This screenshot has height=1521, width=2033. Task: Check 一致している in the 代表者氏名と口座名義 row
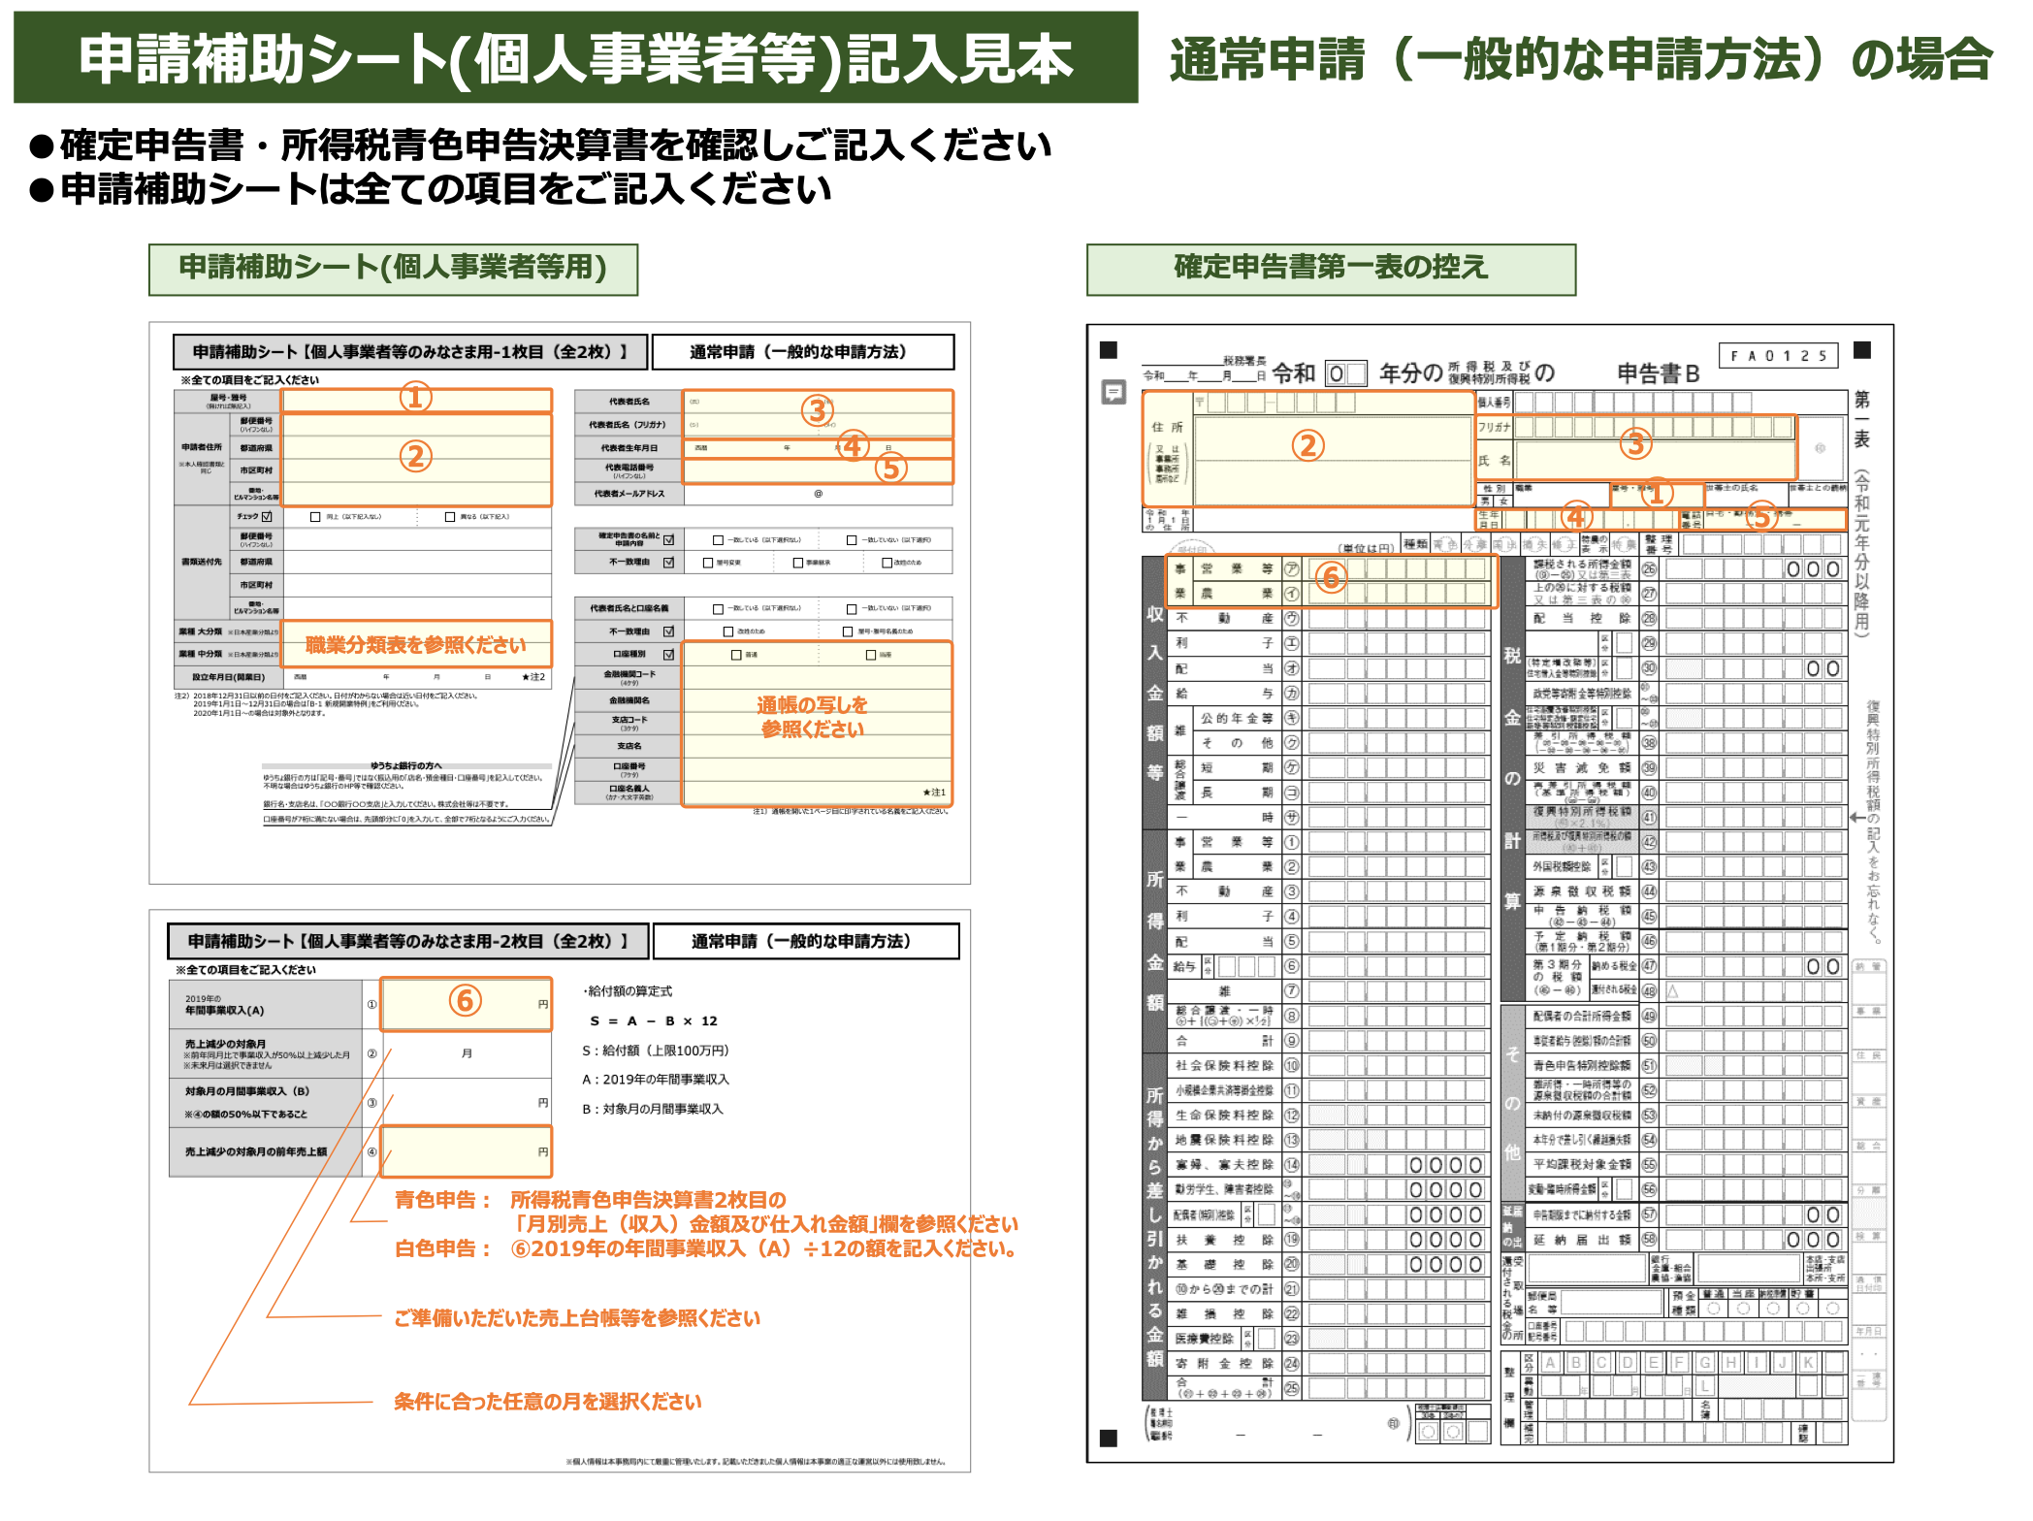[718, 609]
